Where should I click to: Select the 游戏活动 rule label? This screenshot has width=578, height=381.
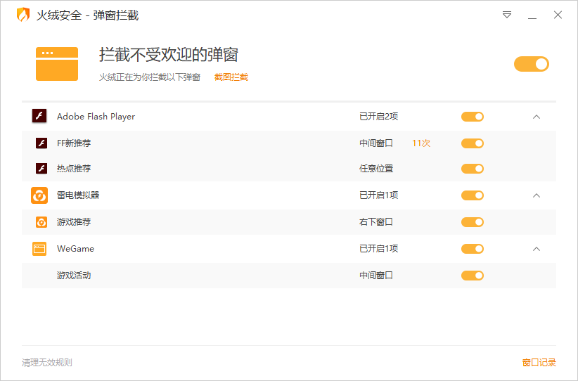(x=74, y=276)
